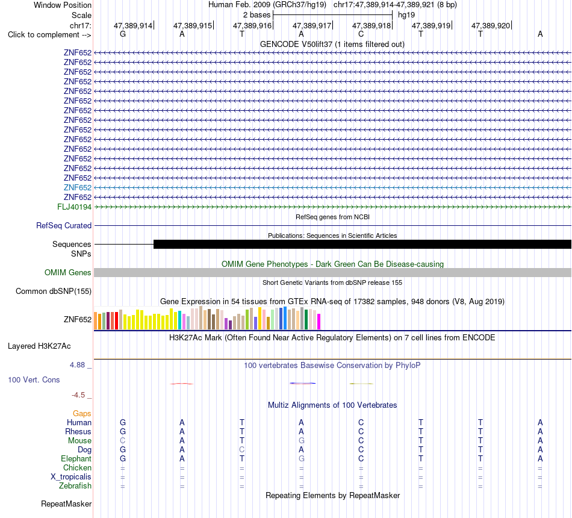This screenshot has height=518, width=572.
Task: Select the Elephant species row label
Action: (x=76, y=459)
